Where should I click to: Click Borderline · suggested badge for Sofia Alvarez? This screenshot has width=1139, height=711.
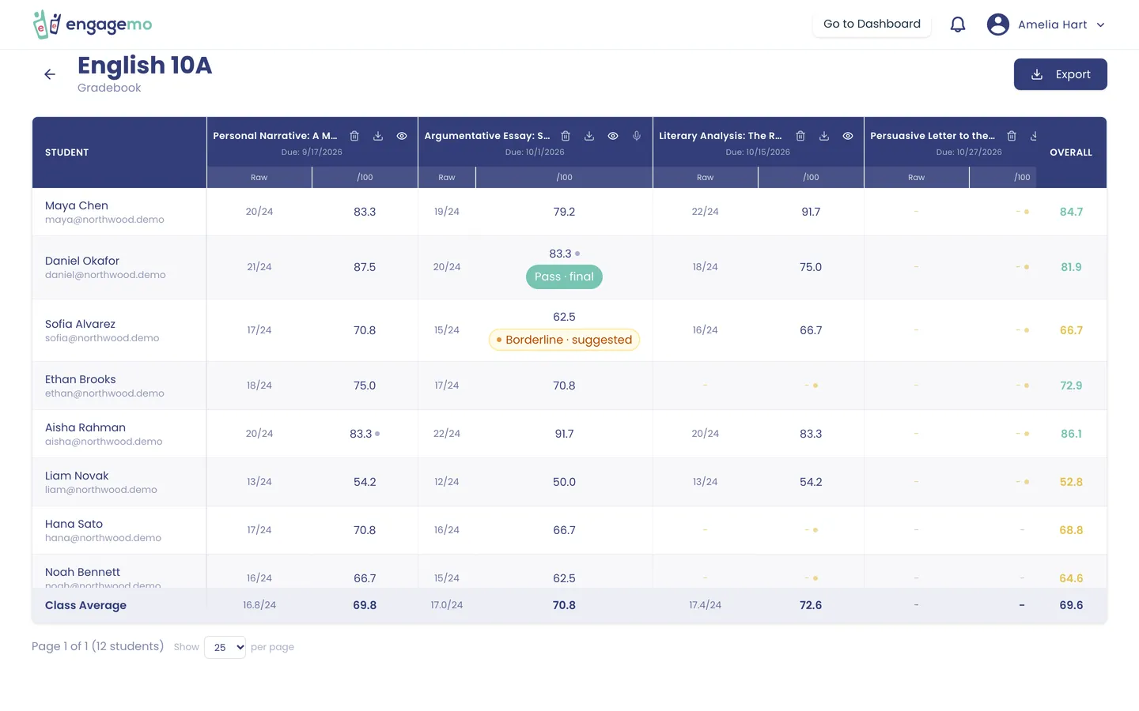(564, 340)
